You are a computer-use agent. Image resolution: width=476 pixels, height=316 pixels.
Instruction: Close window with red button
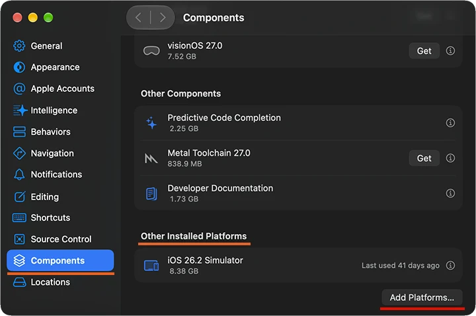[x=17, y=18]
